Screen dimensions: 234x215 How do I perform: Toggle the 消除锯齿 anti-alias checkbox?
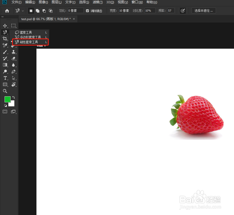(x=87, y=11)
